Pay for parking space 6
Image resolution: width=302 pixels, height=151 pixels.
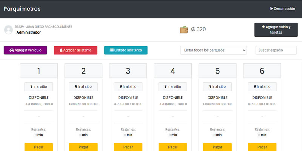point(262,147)
